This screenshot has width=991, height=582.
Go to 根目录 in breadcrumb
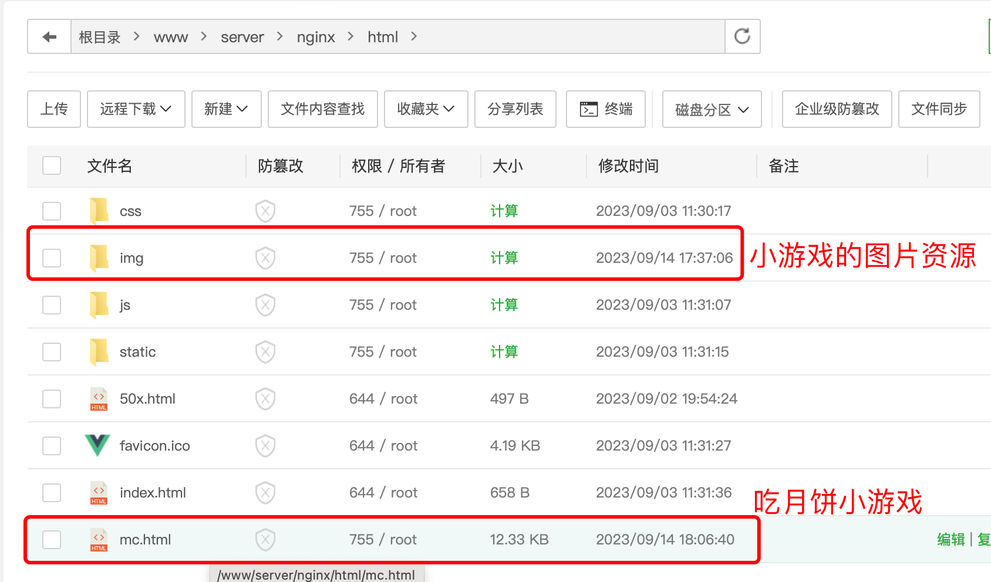pos(100,37)
